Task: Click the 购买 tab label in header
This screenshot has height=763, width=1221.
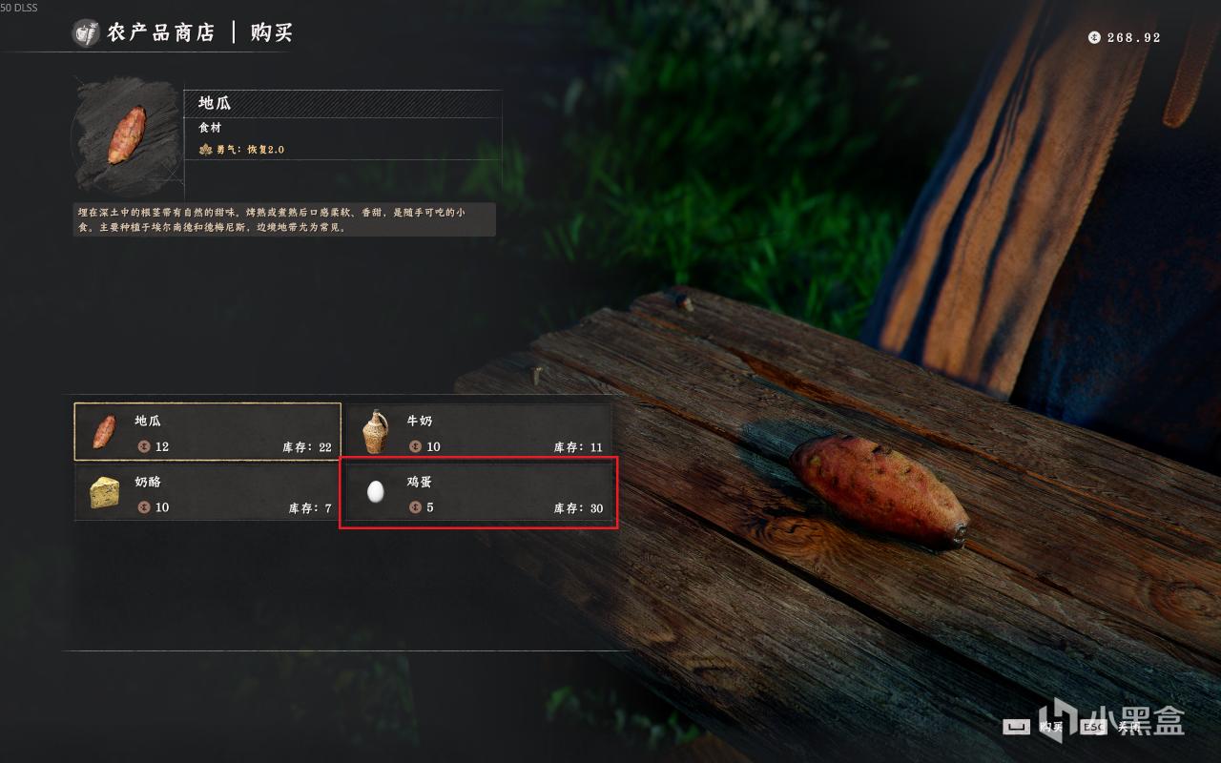Action: coord(272,32)
